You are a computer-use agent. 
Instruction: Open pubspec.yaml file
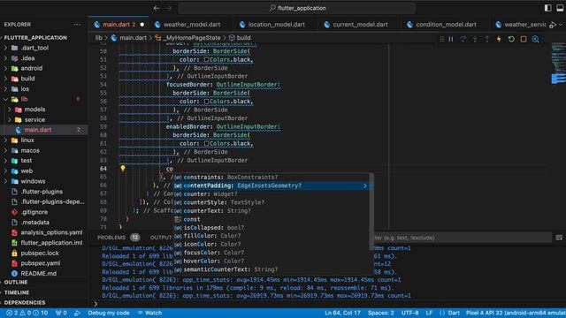[41, 263]
